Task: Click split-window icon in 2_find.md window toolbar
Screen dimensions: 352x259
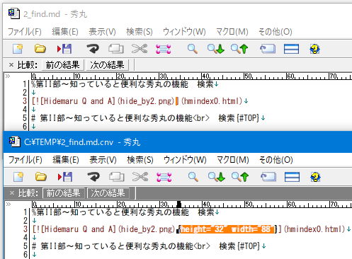Action: pyautogui.click(x=291, y=49)
